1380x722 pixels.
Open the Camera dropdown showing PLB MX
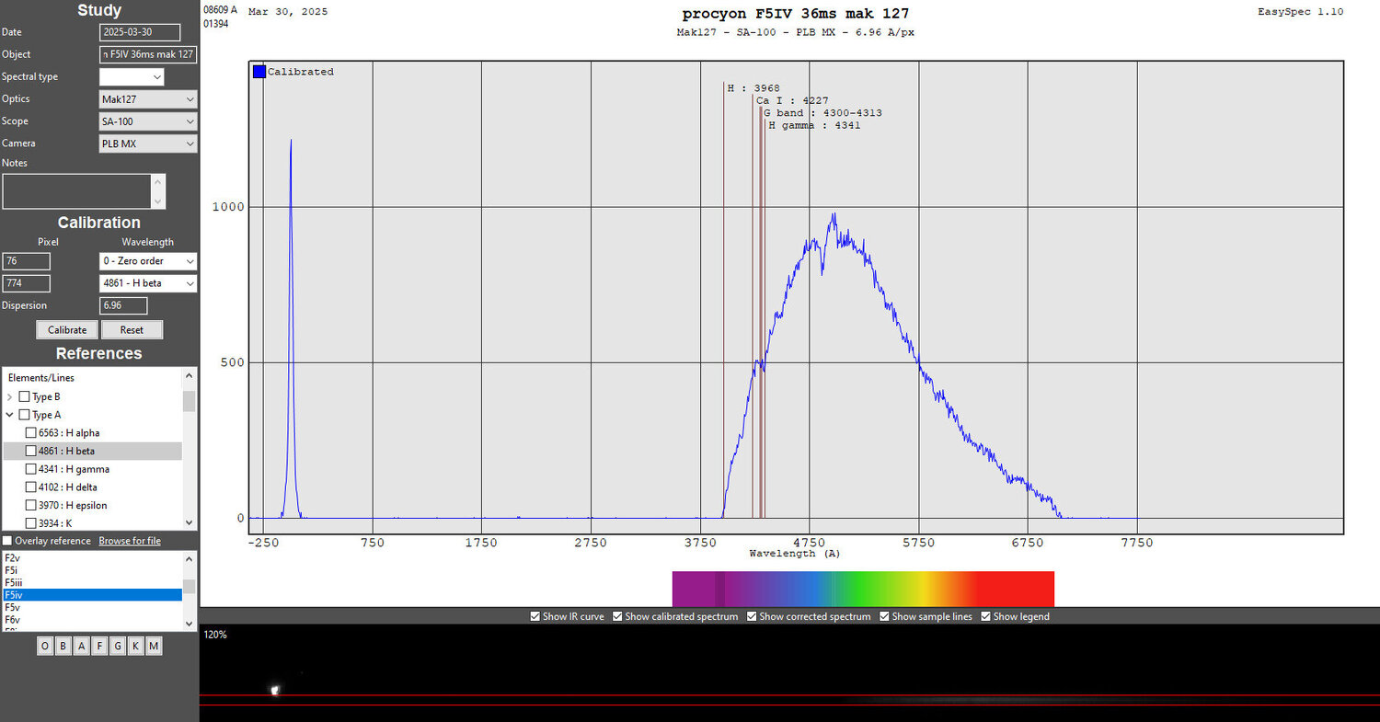point(148,143)
